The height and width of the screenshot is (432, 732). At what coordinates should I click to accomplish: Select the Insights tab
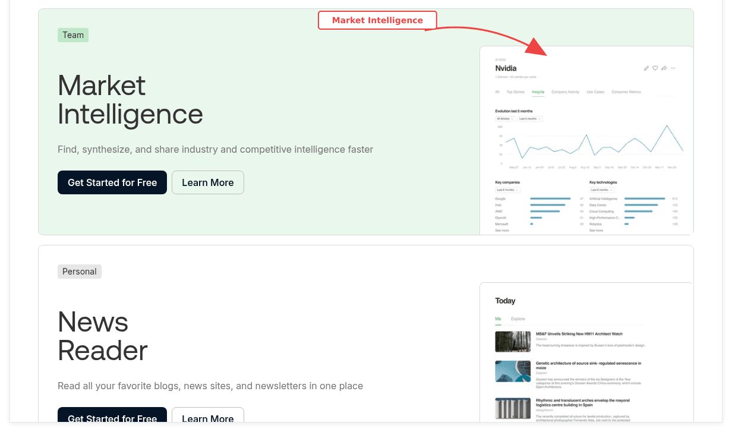(x=538, y=92)
